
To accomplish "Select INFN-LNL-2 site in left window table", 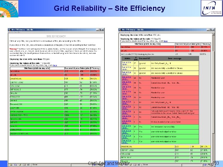I will [x=37, y=90].
